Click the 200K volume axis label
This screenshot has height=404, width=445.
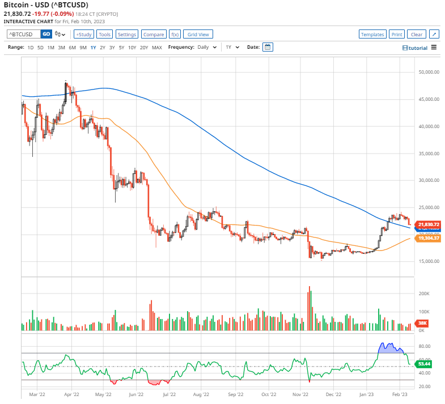pos(424,294)
